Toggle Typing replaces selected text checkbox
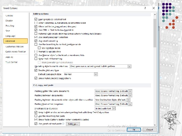The width and height of the screenshot is (182, 136). point(36,19)
